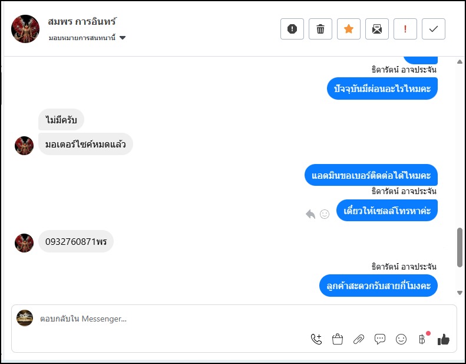Mark conversation done with checkmark

[434, 29]
